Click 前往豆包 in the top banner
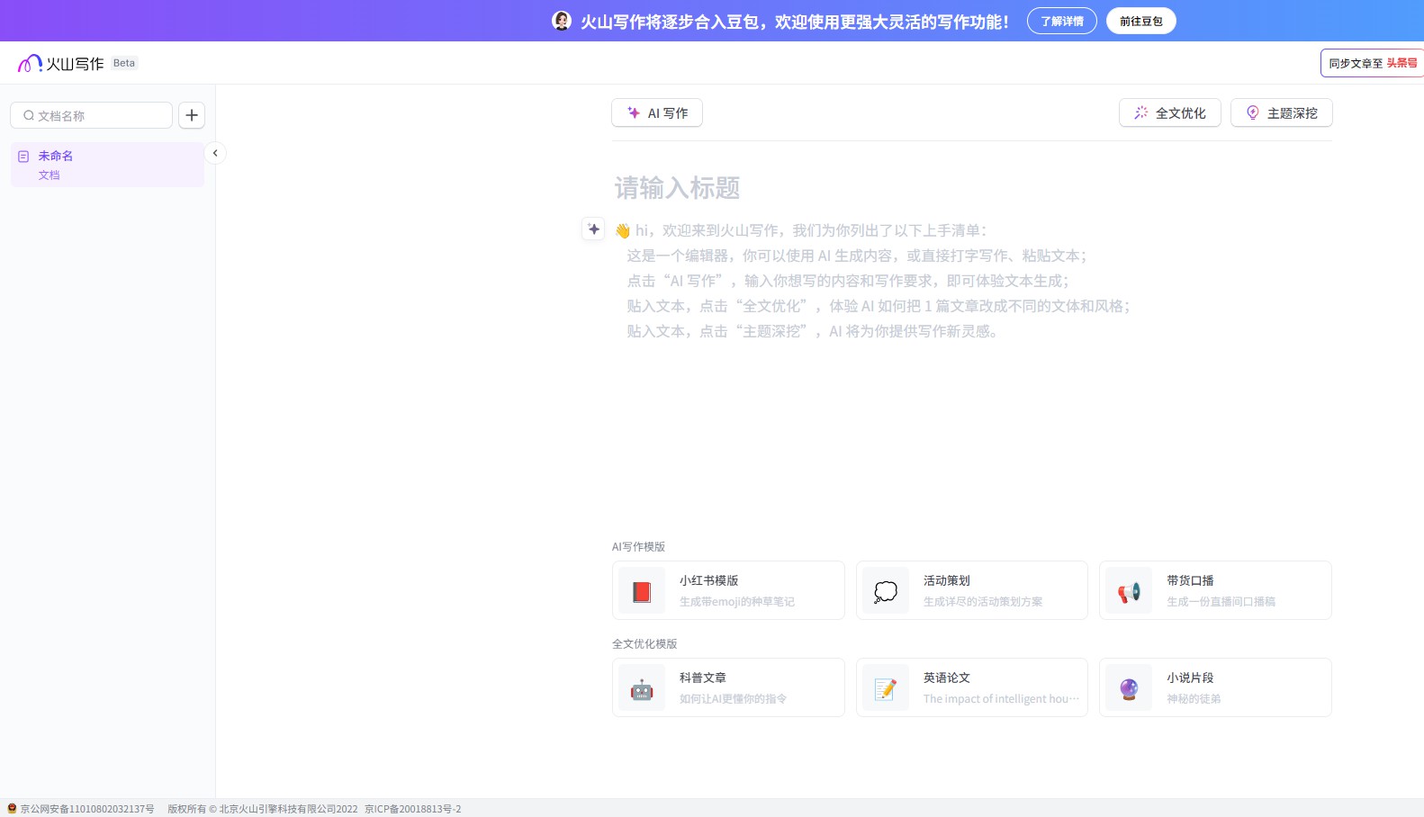The image size is (1424, 817). (x=1141, y=21)
